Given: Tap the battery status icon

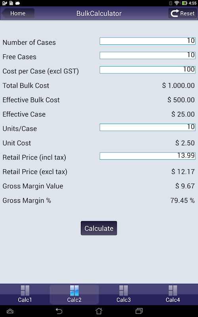Looking at the screenshot, I should [185, 3].
